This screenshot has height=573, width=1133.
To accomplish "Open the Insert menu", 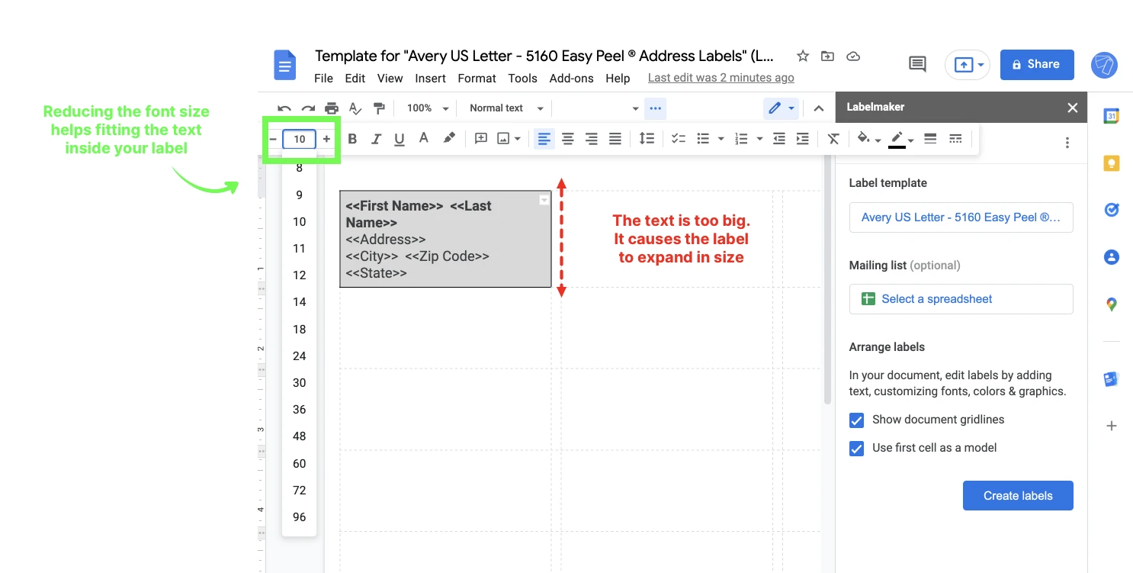I will coord(431,78).
